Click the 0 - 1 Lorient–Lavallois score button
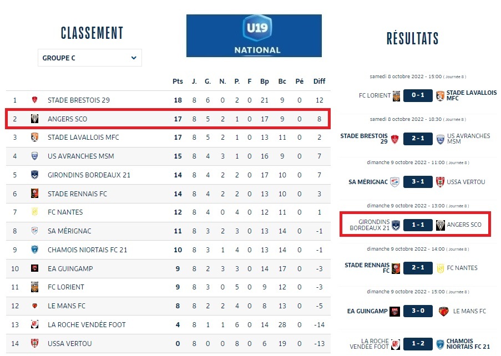The image size is (501, 356). [418, 95]
